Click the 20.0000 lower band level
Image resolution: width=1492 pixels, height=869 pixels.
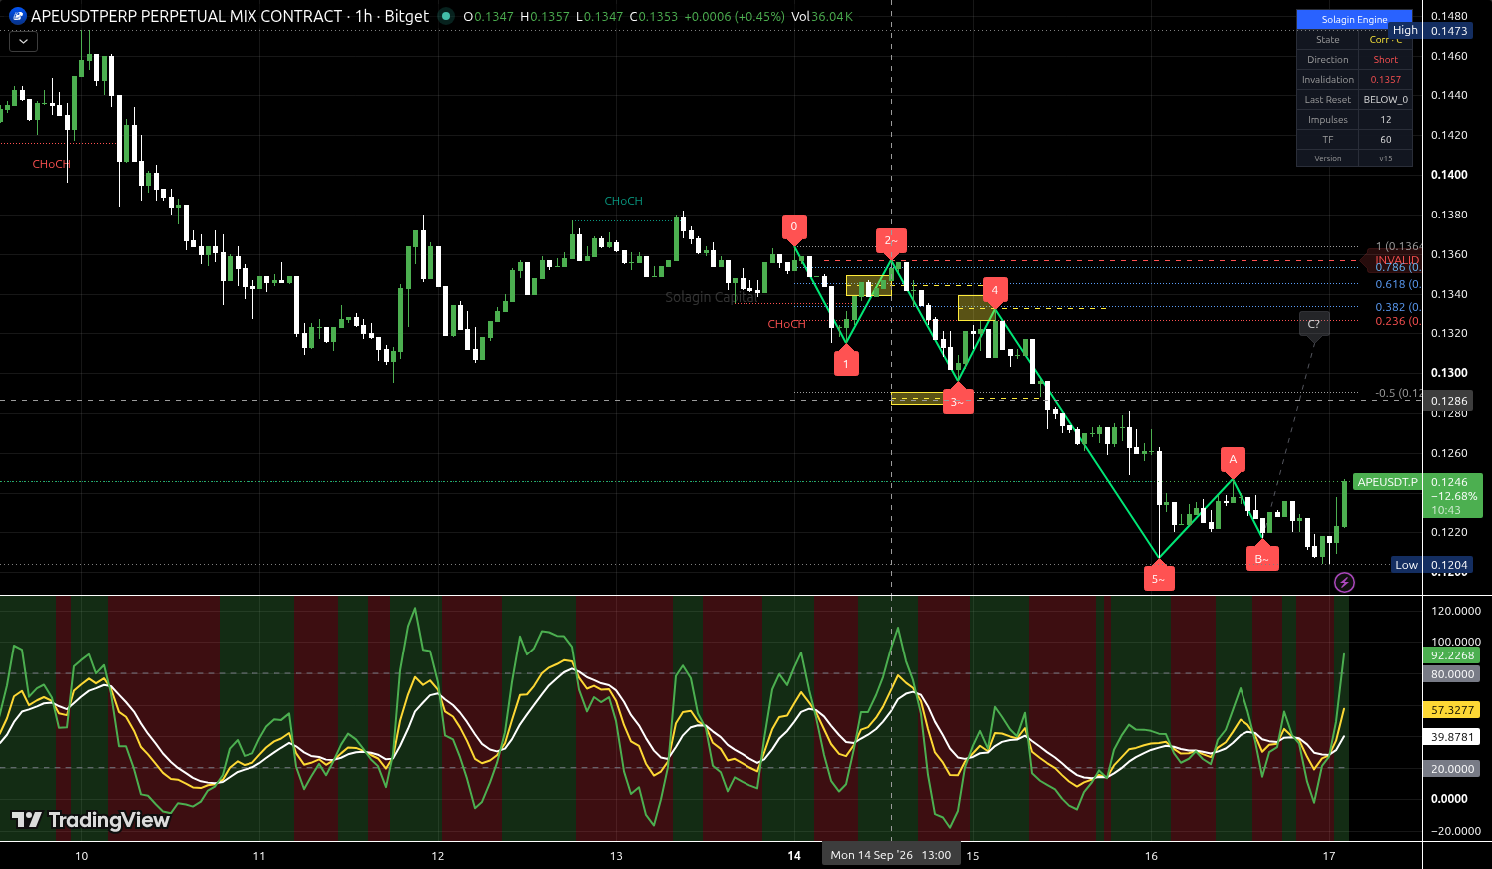[x=1452, y=769]
